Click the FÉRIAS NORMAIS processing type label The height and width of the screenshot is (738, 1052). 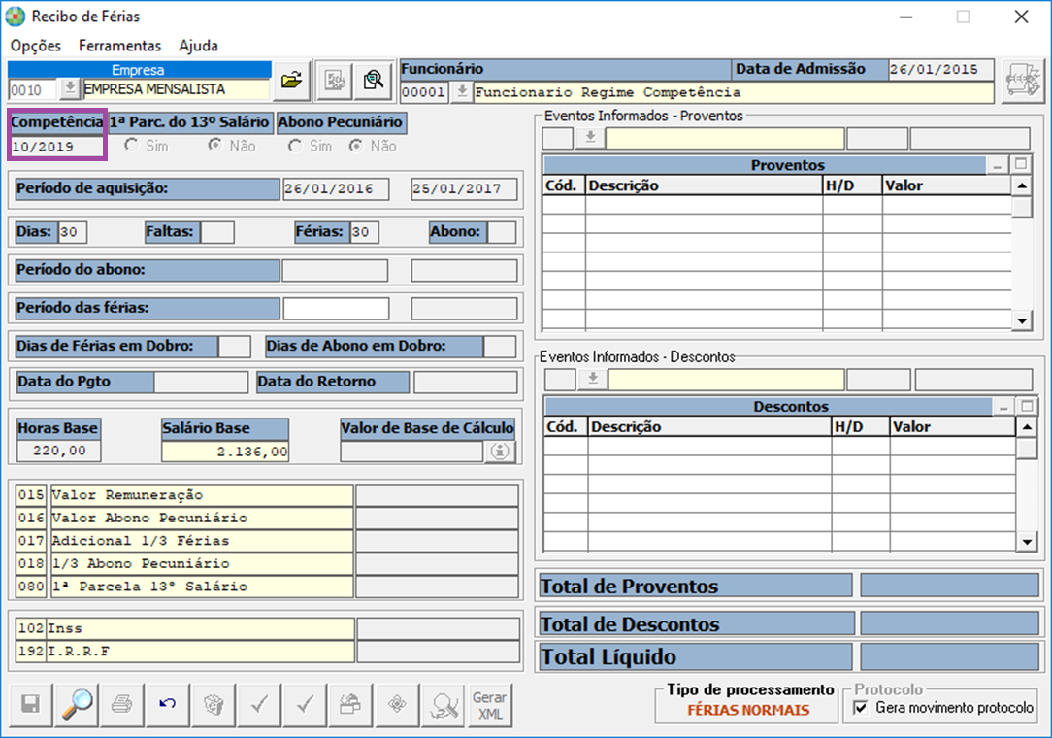(748, 711)
